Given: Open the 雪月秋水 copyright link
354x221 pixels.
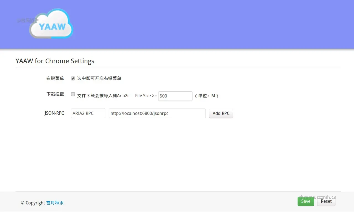Looking at the screenshot, I should click(x=55, y=203).
